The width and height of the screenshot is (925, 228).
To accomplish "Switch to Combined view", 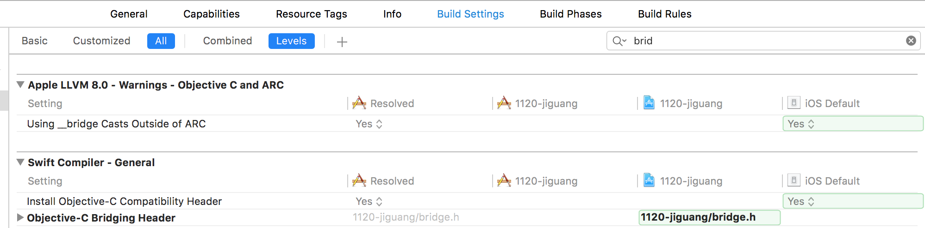I will pyautogui.click(x=227, y=41).
